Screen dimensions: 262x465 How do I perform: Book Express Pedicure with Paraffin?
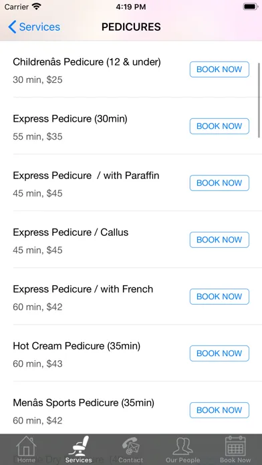(x=219, y=183)
